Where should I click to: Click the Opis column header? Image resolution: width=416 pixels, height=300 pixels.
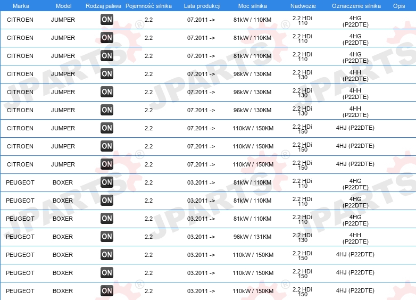coord(399,6)
